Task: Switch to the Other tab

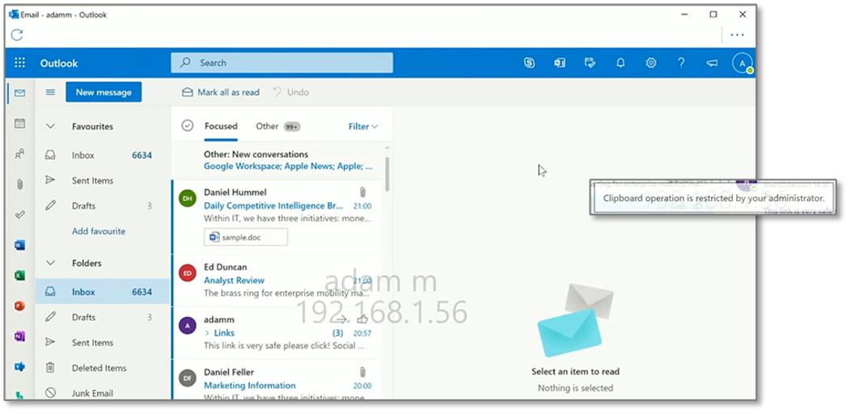Action: (x=267, y=126)
